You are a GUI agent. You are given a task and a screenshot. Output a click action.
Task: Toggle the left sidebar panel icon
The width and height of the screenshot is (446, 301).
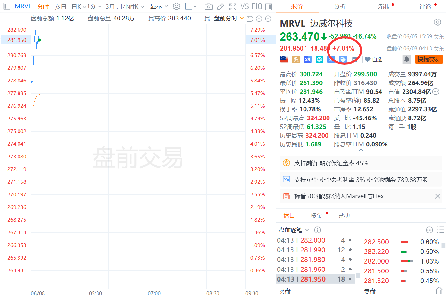[x=7, y=6]
